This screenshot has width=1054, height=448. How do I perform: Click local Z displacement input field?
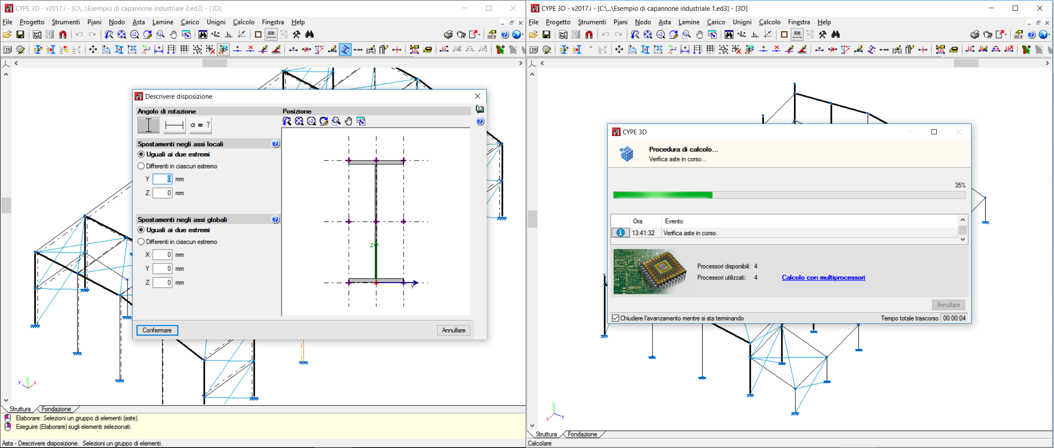coord(162,193)
